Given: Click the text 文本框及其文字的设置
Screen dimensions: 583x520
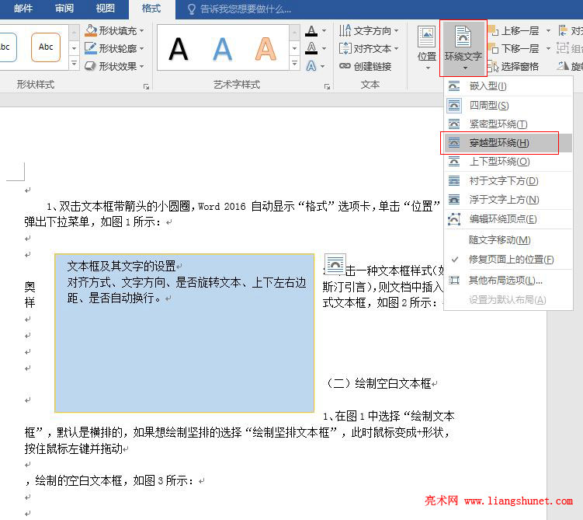Looking at the screenshot, I should tap(122, 266).
